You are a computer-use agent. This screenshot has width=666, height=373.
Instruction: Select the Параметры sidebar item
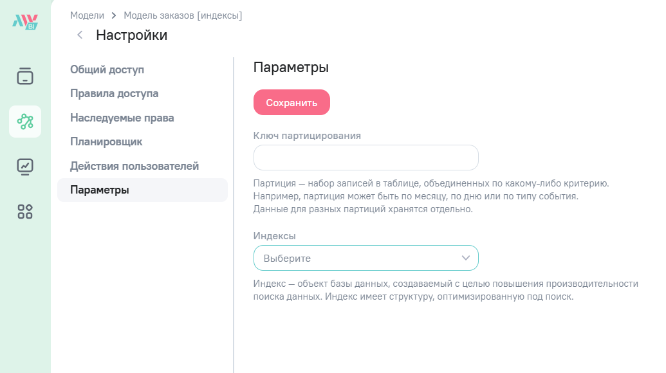[x=142, y=190]
